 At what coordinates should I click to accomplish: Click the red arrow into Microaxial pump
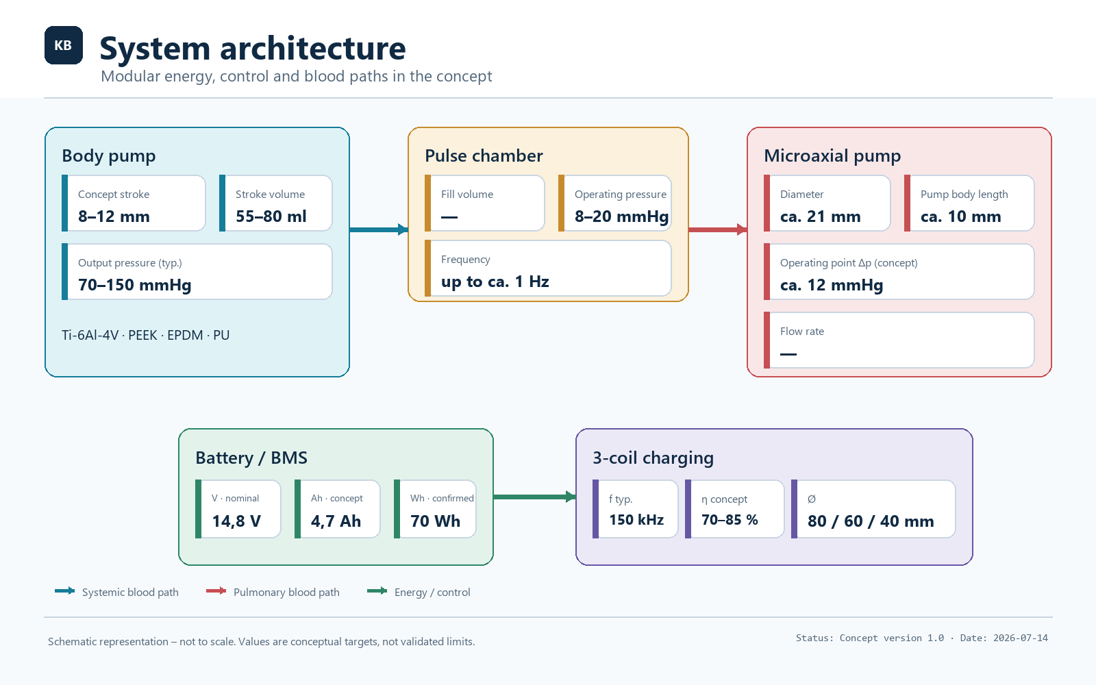[718, 229]
